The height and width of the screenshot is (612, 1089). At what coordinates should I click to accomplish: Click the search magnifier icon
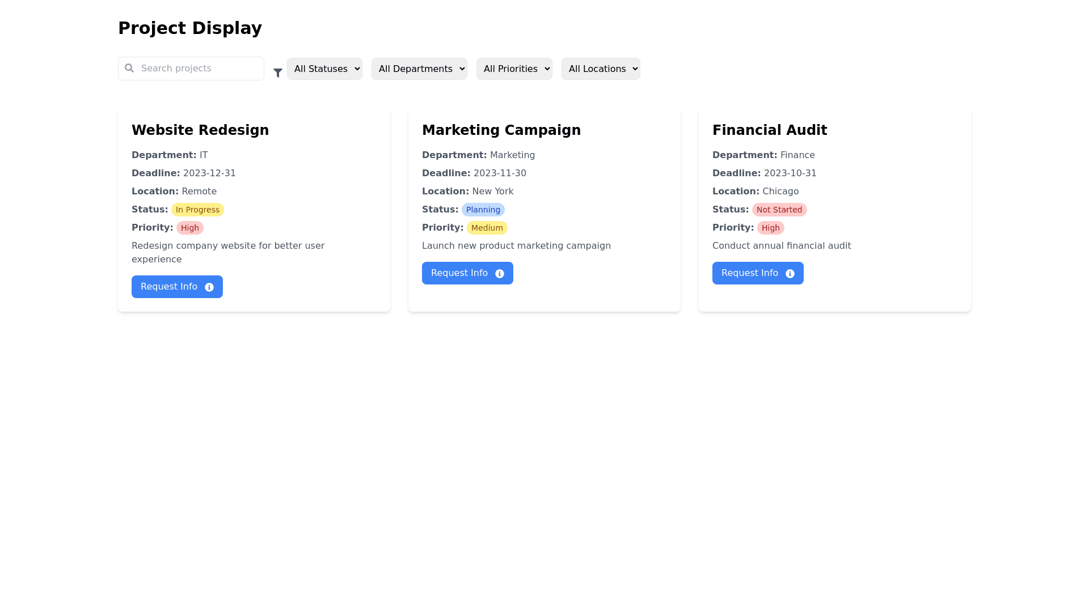point(129,68)
